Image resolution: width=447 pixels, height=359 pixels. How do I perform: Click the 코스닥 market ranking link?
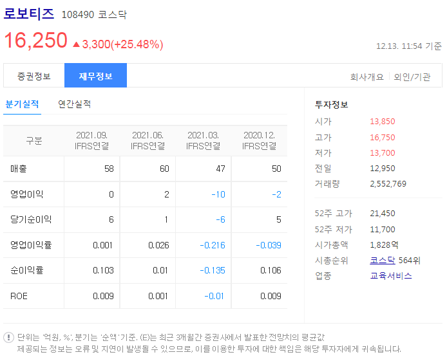click(x=383, y=260)
